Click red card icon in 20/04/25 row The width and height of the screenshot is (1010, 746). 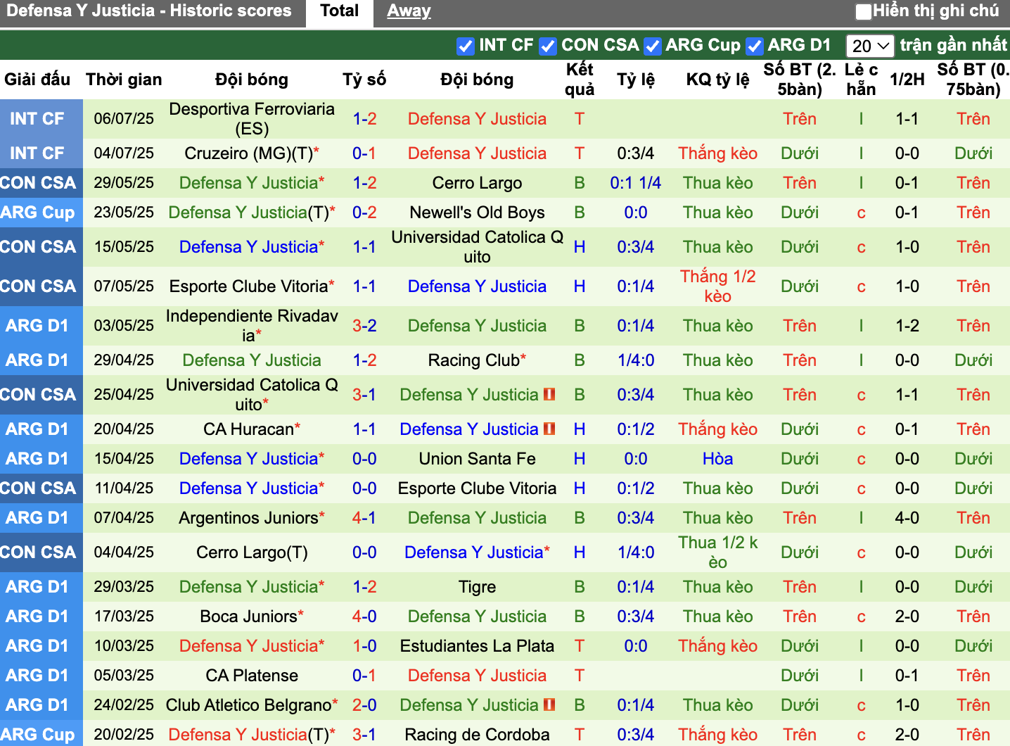point(549,429)
